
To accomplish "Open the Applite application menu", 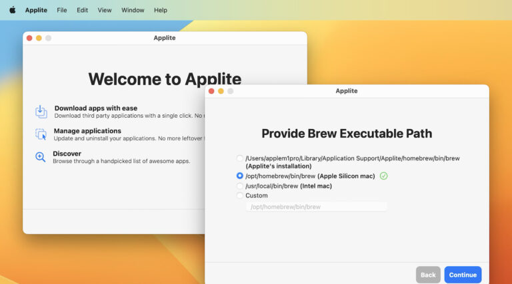I will pos(36,10).
